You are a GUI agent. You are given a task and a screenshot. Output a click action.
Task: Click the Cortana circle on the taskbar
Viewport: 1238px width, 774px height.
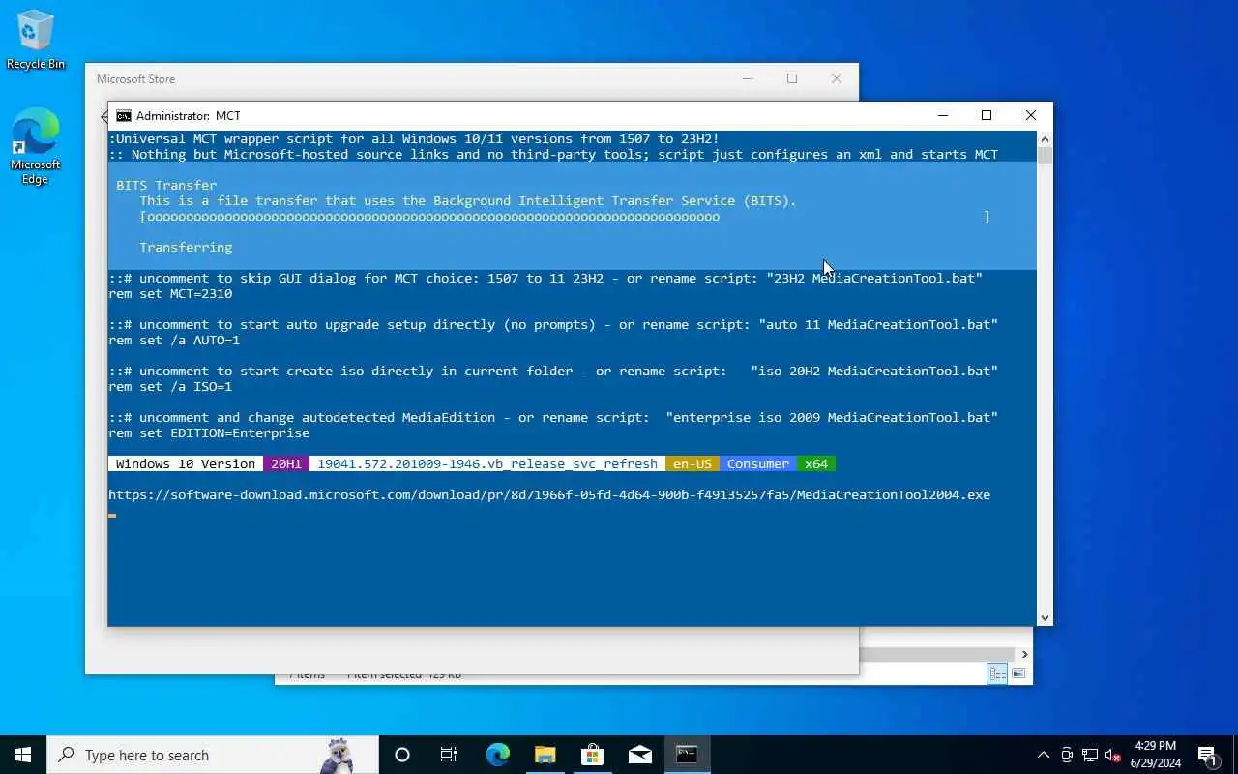point(402,755)
